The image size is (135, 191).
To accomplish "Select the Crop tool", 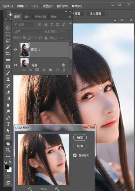I will click(x=8, y=53).
